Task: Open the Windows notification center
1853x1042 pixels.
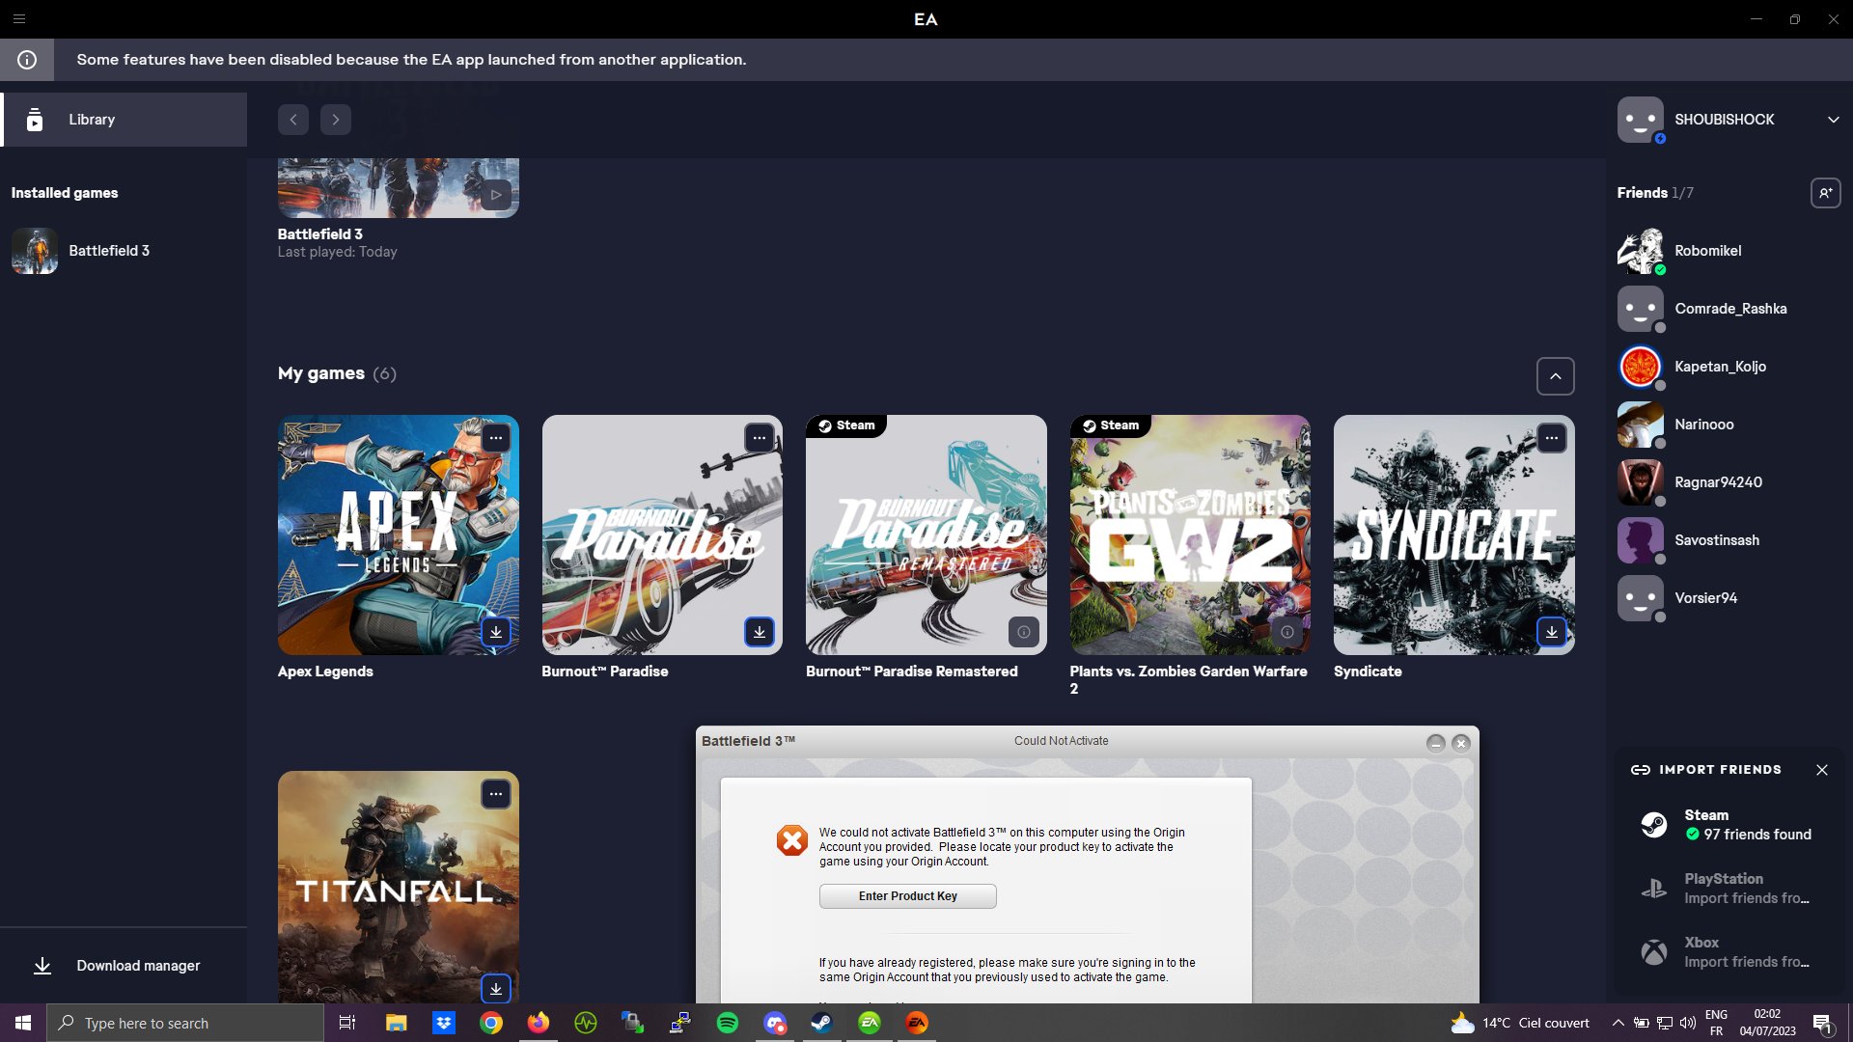Action: coord(1823,1023)
